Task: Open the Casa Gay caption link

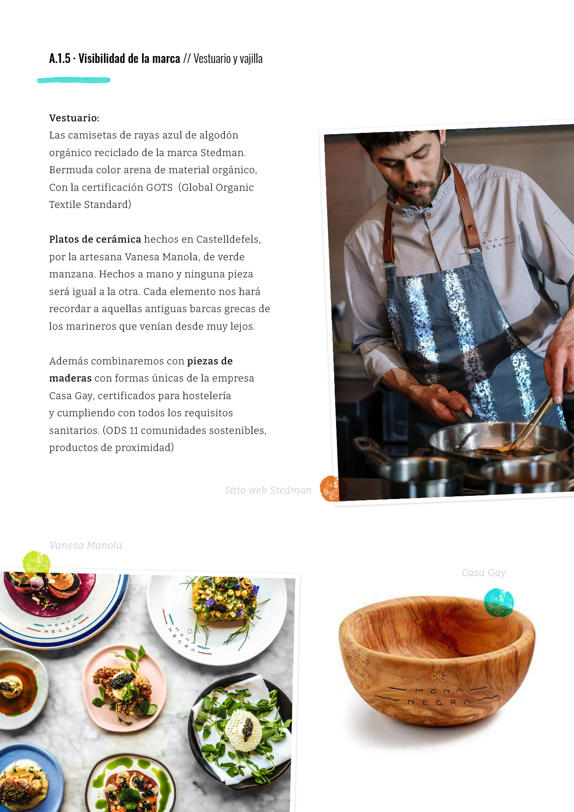Action: point(484,573)
